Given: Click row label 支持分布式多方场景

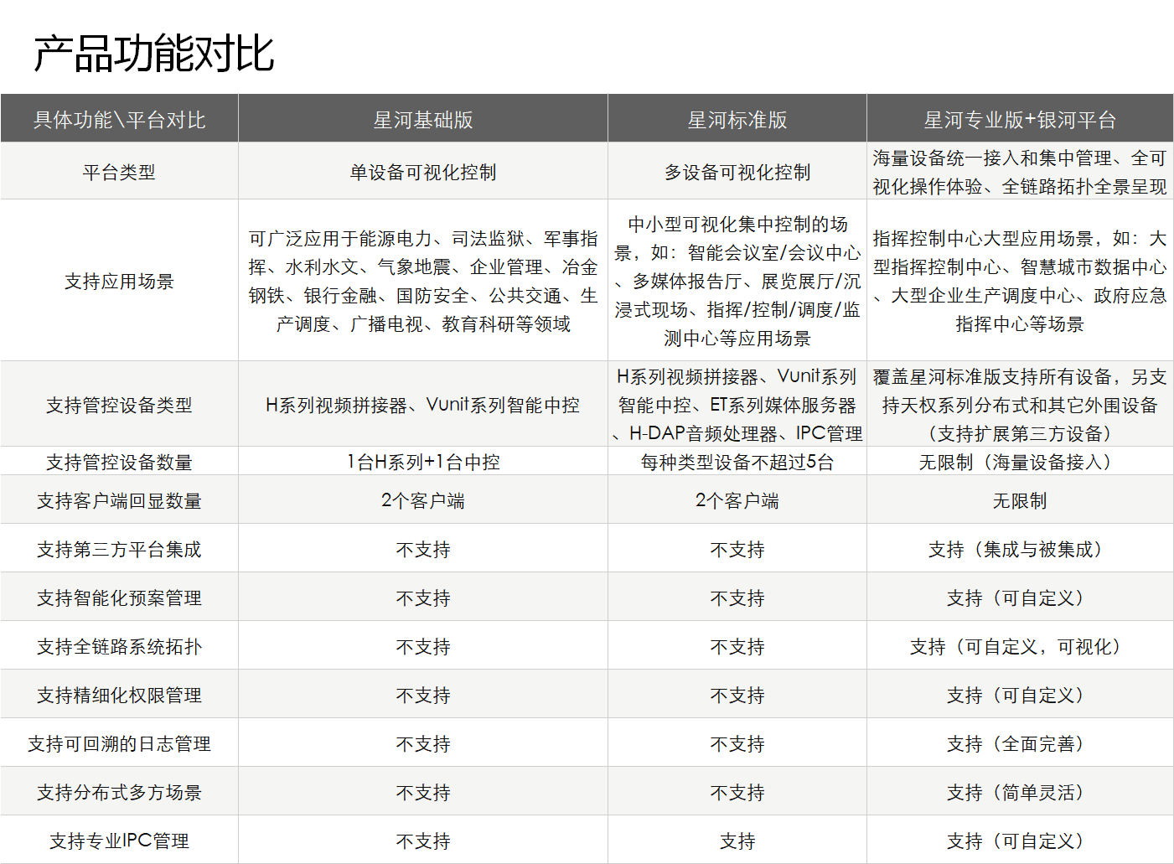Looking at the screenshot, I should [x=119, y=793].
